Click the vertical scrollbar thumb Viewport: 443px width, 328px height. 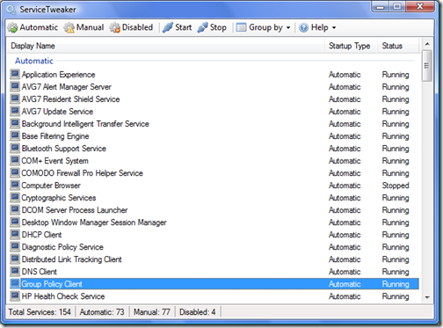click(x=427, y=66)
